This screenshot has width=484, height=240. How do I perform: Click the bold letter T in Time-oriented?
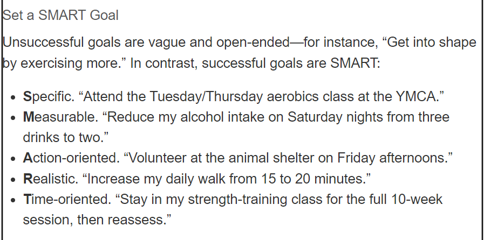point(27,199)
